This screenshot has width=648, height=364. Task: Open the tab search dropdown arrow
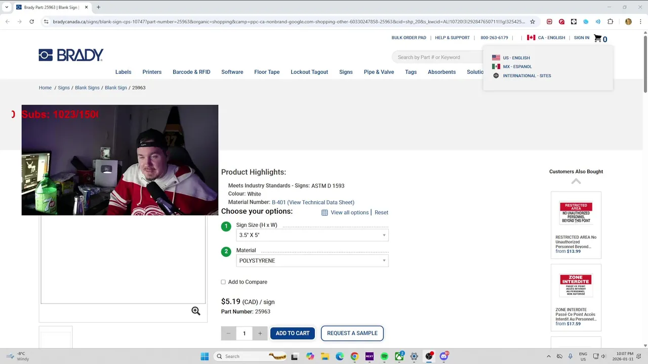pyautogui.click(x=7, y=7)
